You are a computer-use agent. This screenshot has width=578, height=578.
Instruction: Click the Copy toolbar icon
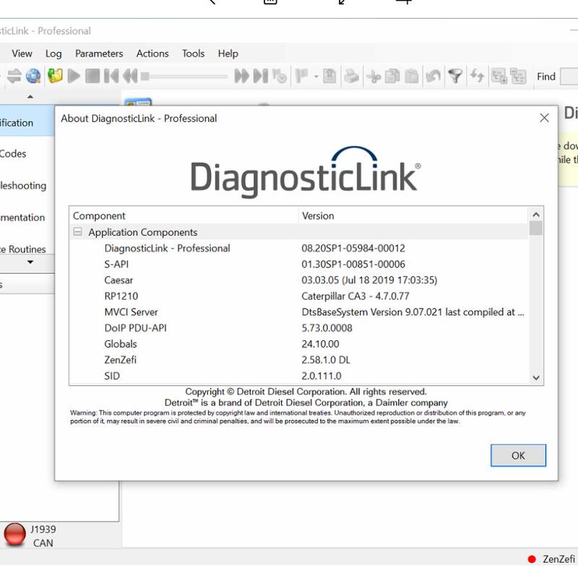(392, 77)
